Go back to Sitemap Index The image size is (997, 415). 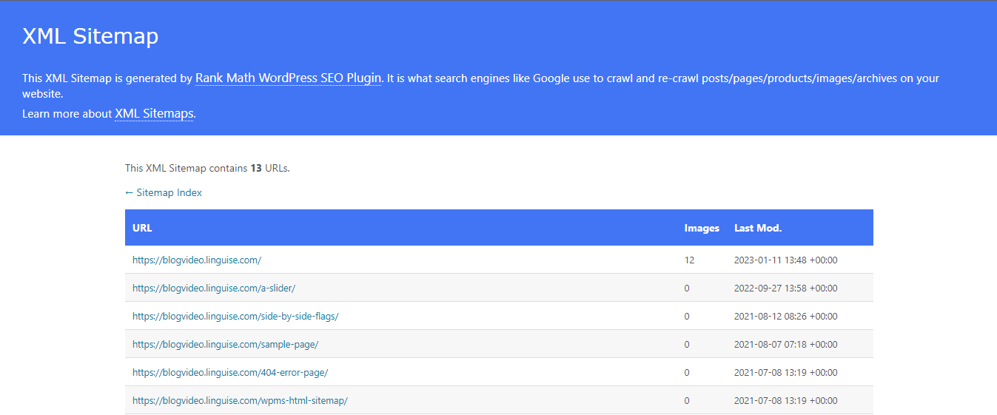[x=164, y=192]
